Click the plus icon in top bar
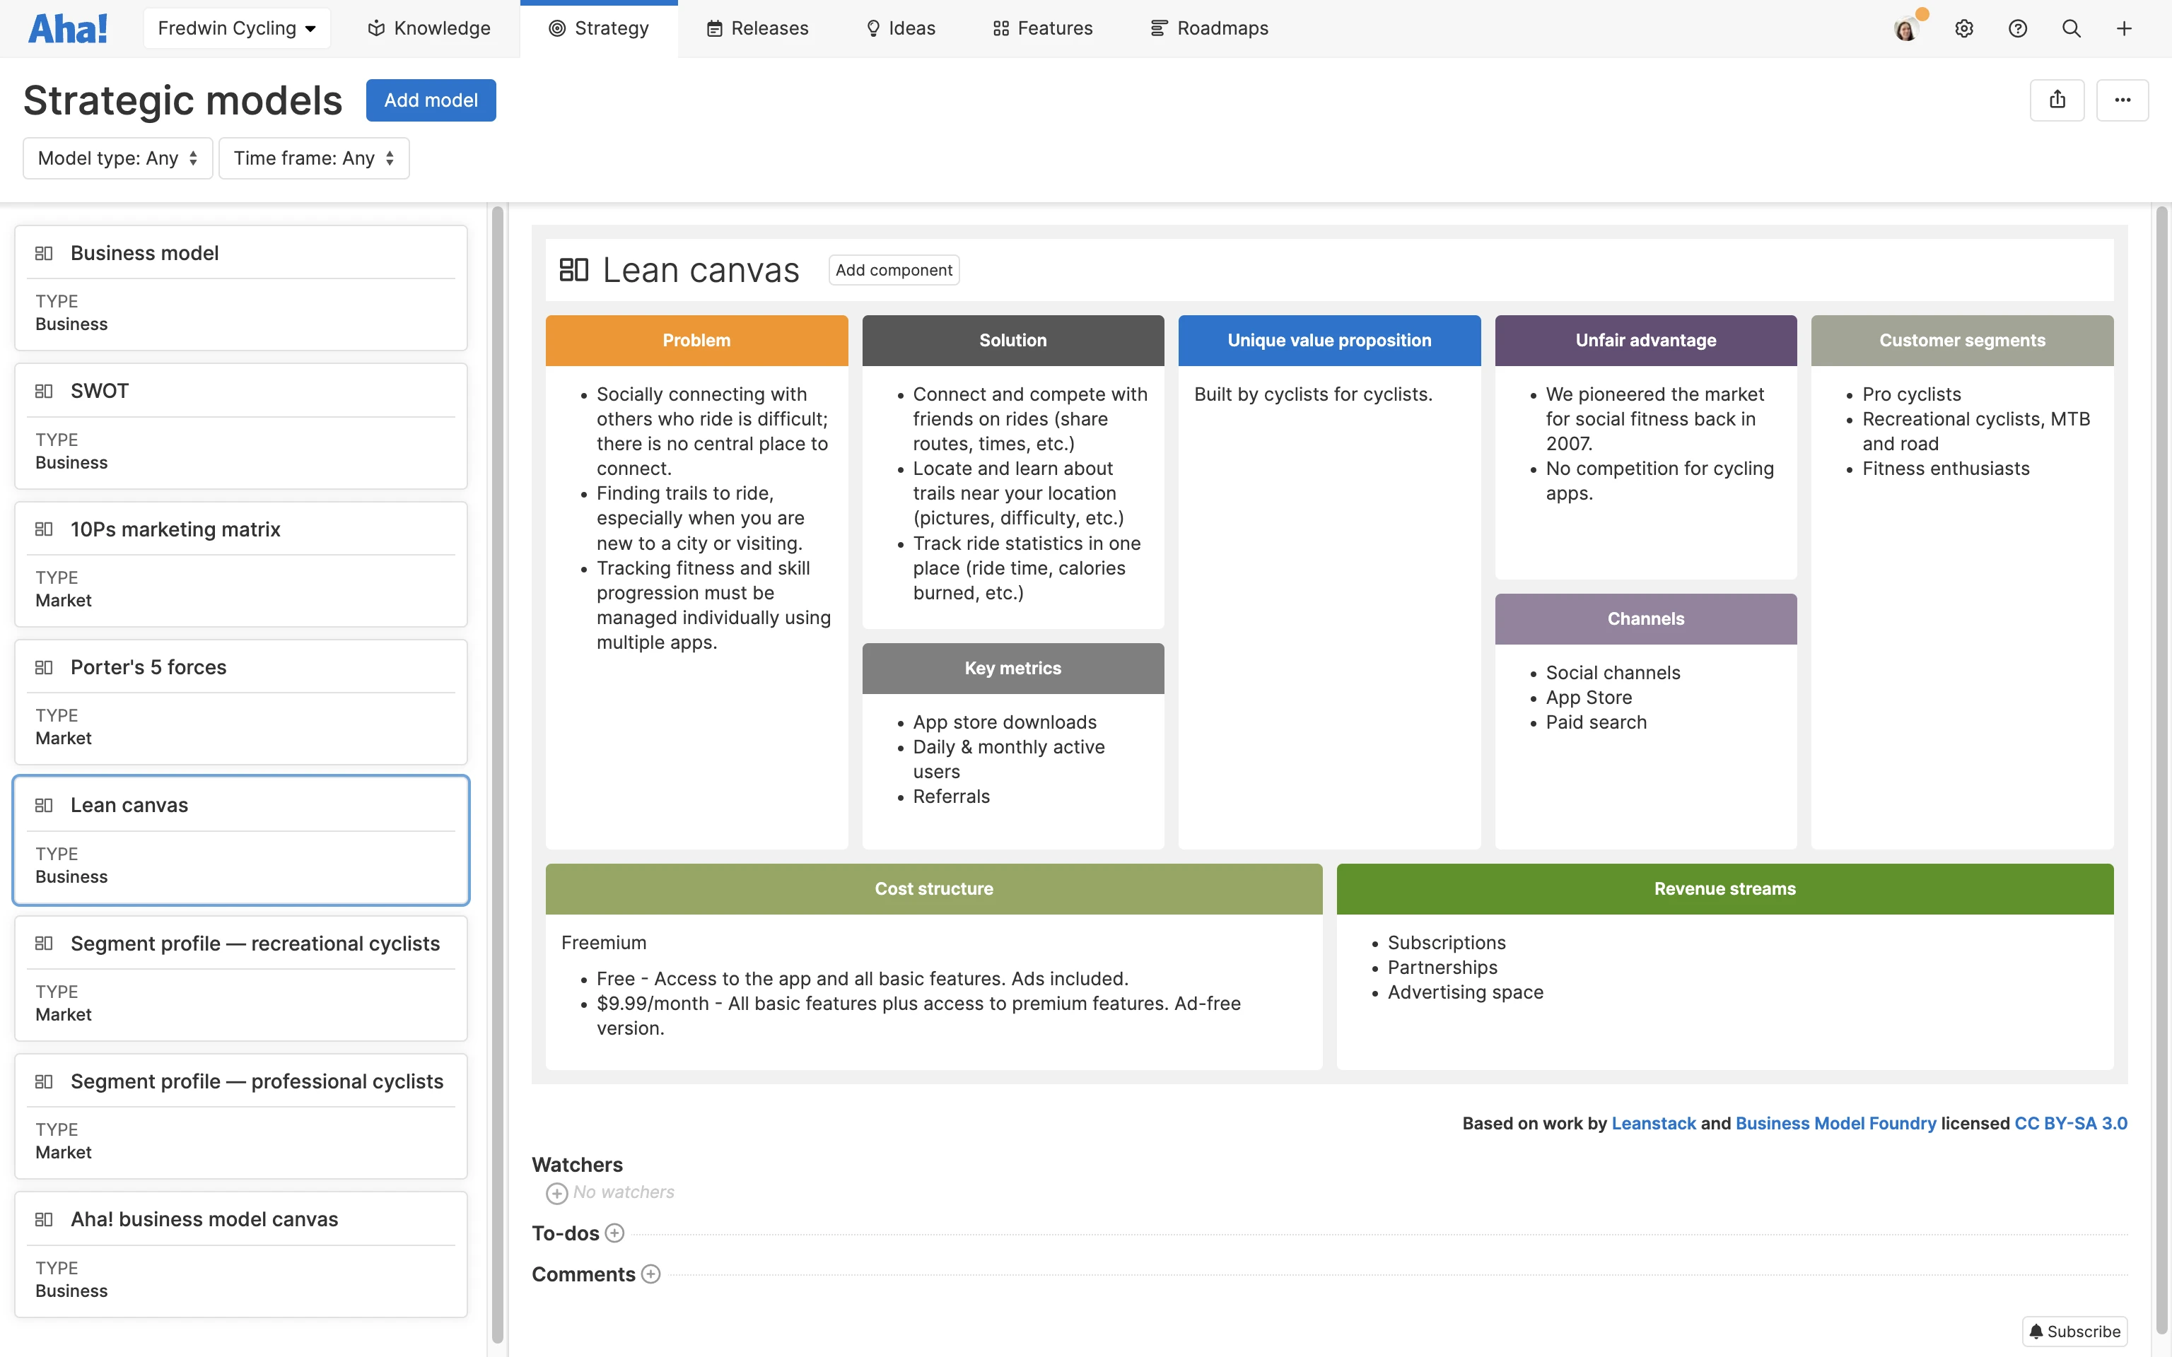This screenshot has width=2172, height=1357. [2125, 29]
